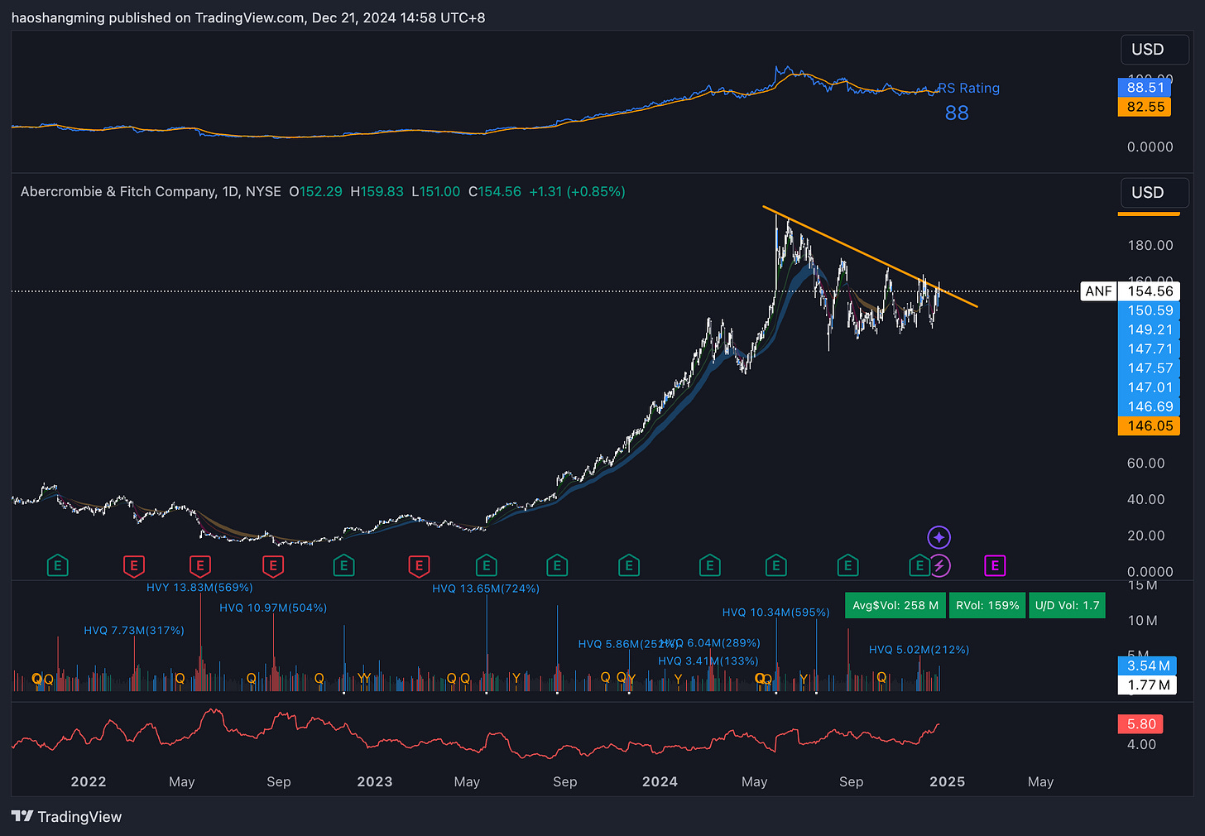Click green earnings E marker of late May 2023
The image size is (1205, 836).
[x=487, y=566]
